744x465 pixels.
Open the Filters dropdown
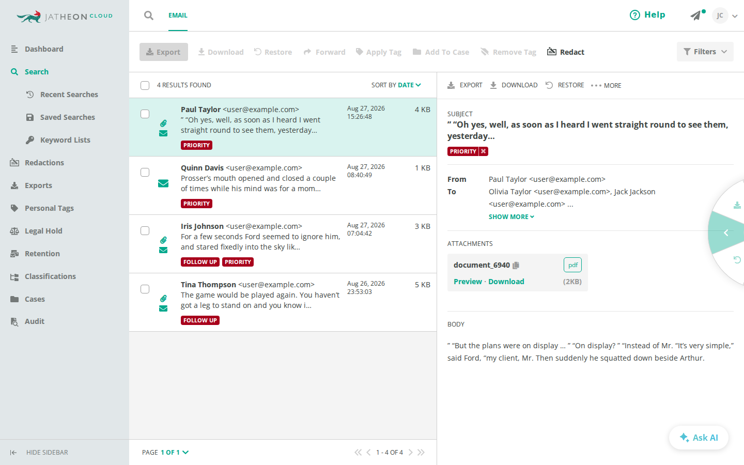pos(705,52)
